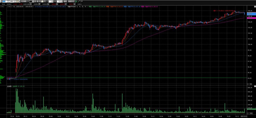Select the IHI tab at the chart's top left
This screenshot has width=256, height=118.
(2, 7)
